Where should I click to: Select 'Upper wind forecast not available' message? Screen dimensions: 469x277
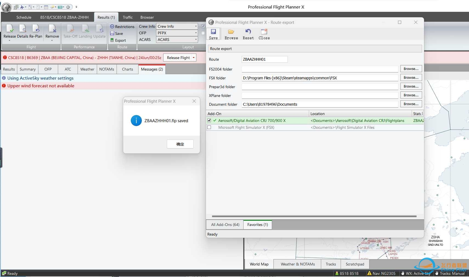coord(41,86)
